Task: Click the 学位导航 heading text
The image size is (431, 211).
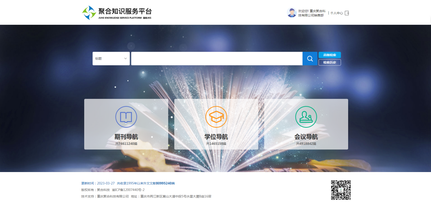Action: click(x=216, y=137)
